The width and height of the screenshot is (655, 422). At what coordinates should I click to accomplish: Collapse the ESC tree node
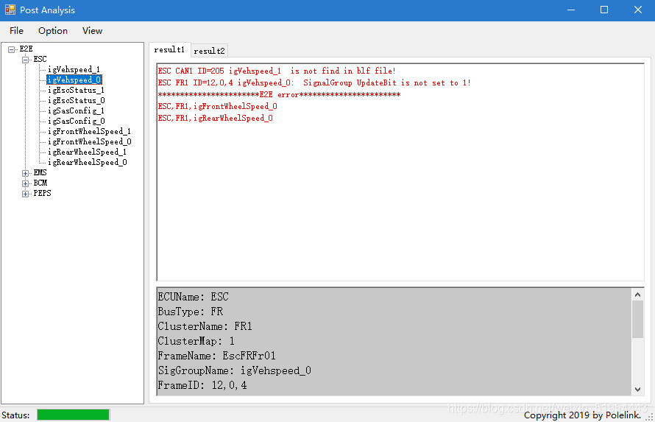point(26,60)
